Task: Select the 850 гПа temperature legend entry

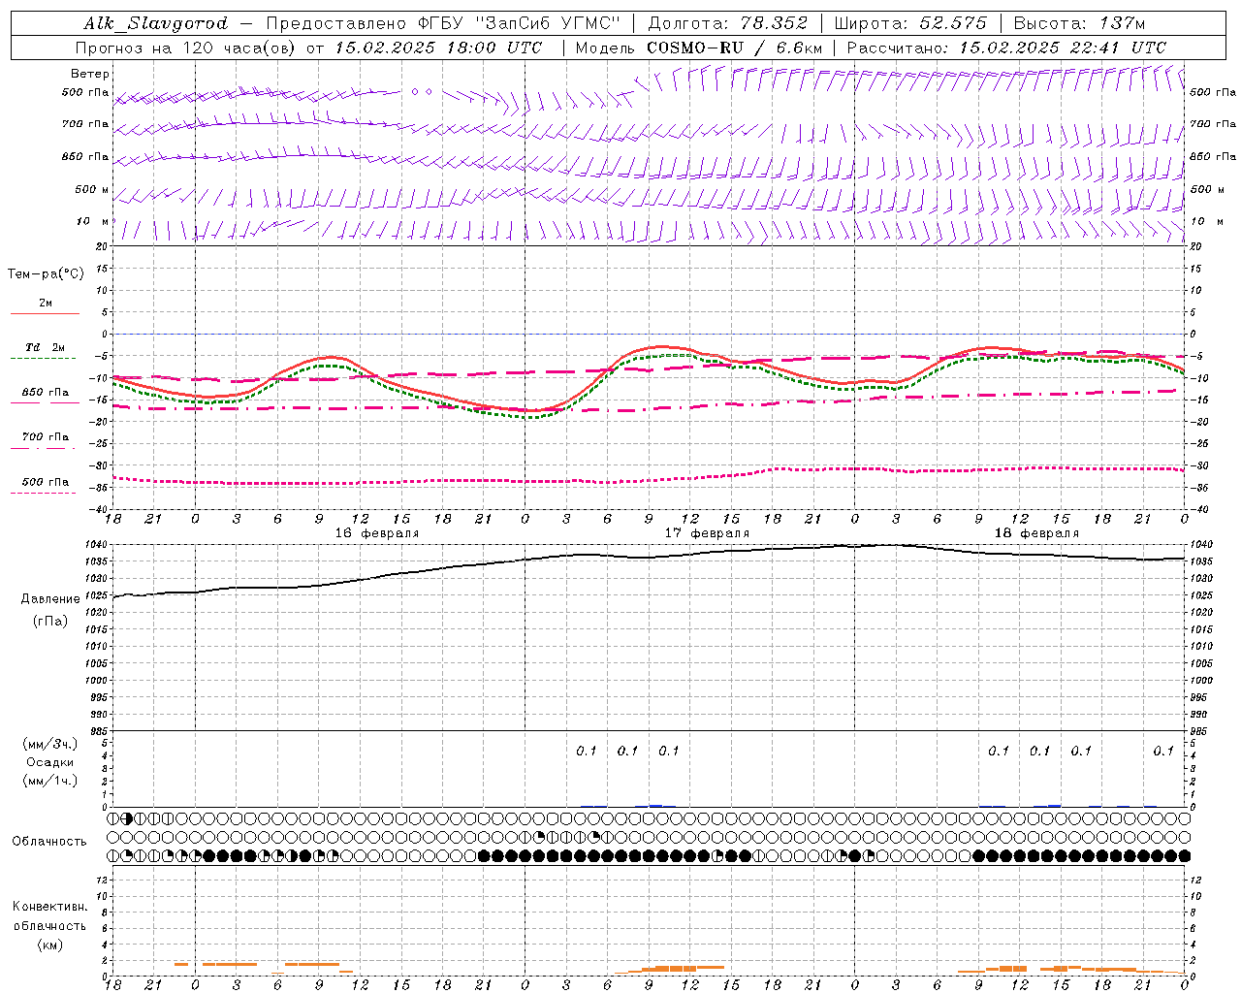Action: pos(46,393)
